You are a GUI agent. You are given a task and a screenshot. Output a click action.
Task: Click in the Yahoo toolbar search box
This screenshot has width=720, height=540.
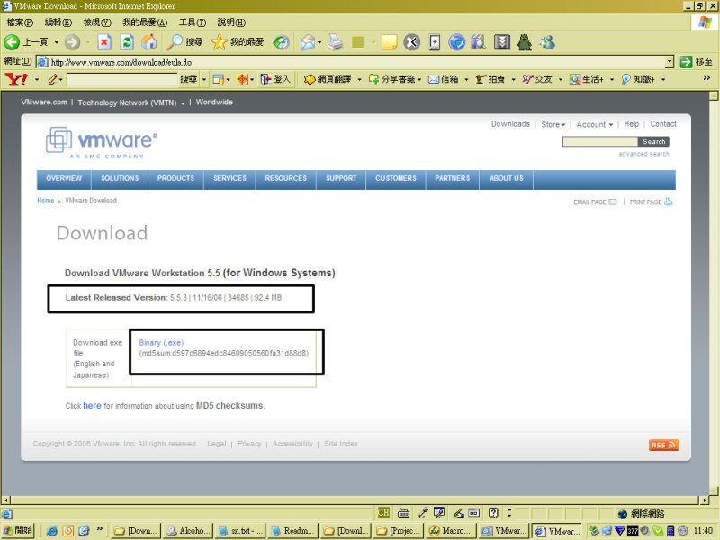(121, 79)
